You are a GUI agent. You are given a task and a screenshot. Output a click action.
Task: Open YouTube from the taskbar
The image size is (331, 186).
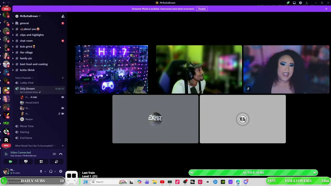[x=162, y=182]
